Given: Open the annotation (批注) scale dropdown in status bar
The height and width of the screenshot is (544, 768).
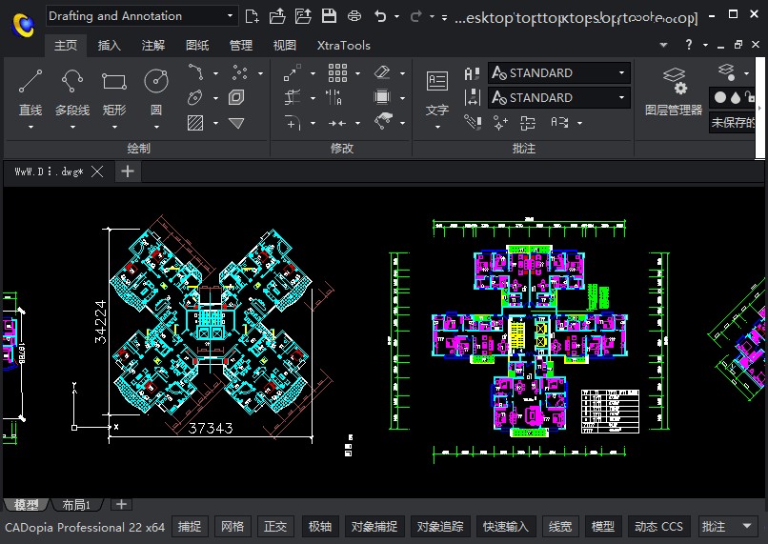Looking at the screenshot, I should click(729, 526).
